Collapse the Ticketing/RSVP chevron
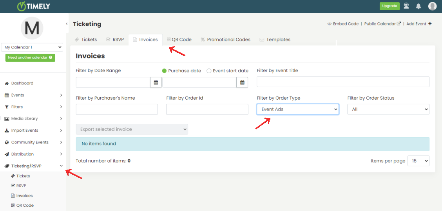 (61, 166)
